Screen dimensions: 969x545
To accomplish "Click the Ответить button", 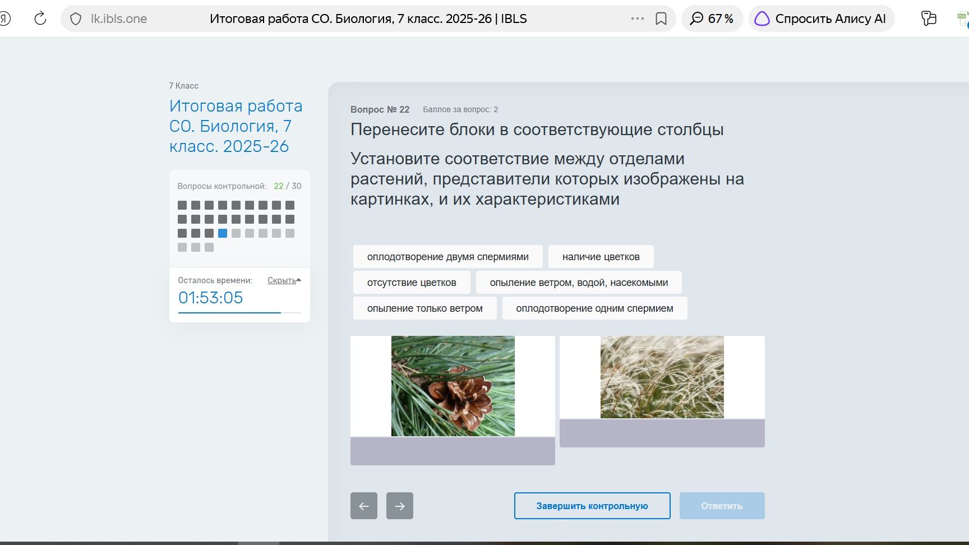I will pos(722,506).
